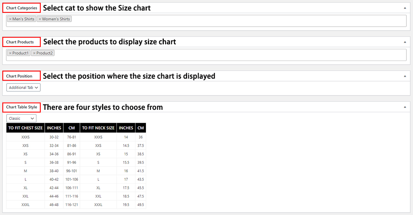Screen dimensions: 413x215
Task: Click the Chart Position panel title
Action: pos(19,76)
